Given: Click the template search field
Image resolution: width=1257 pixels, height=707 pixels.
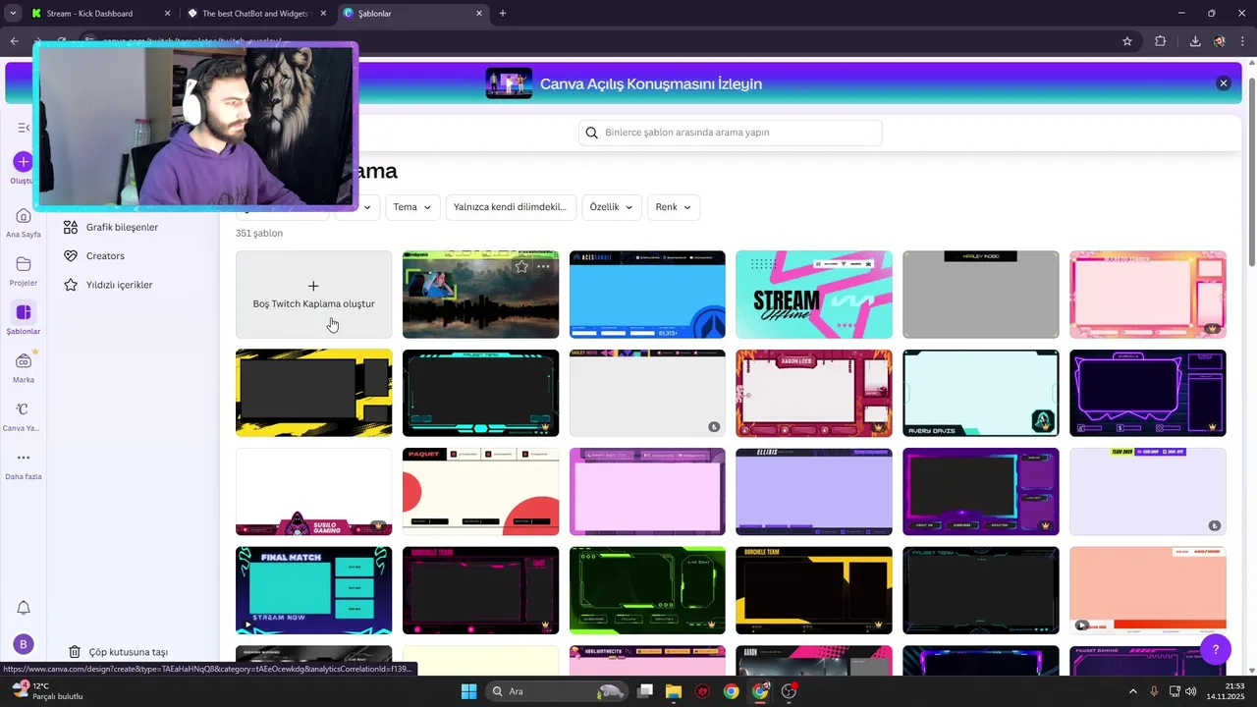Looking at the screenshot, I should click(x=731, y=133).
